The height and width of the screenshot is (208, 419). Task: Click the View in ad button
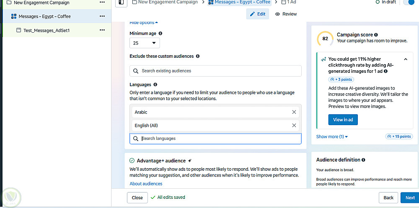pos(343,120)
